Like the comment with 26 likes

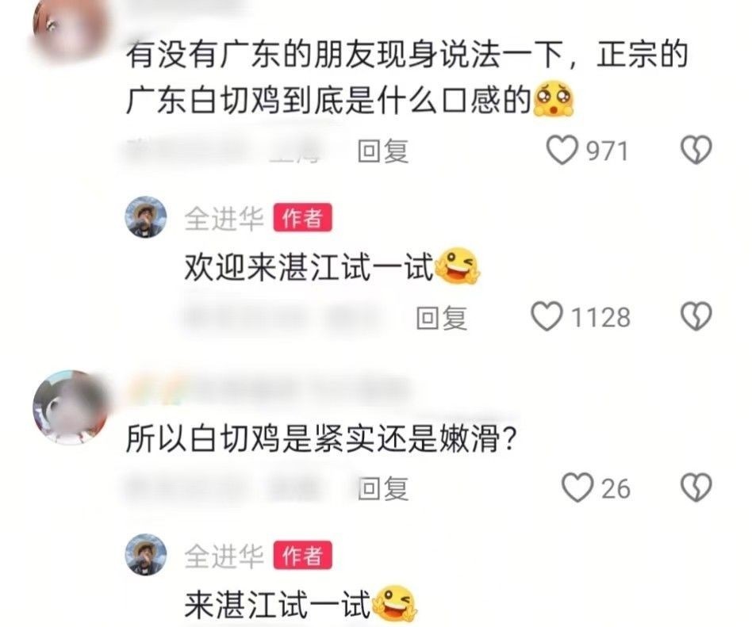(x=577, y=487)
